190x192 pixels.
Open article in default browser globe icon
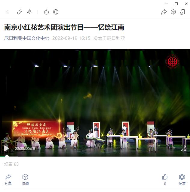tap(56, 12)
